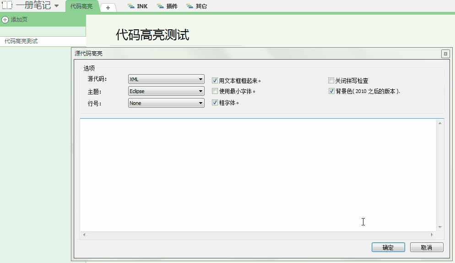Open the notebook icon at top left
This screenshot has width=455, height=263.
[x=7, y=5]
